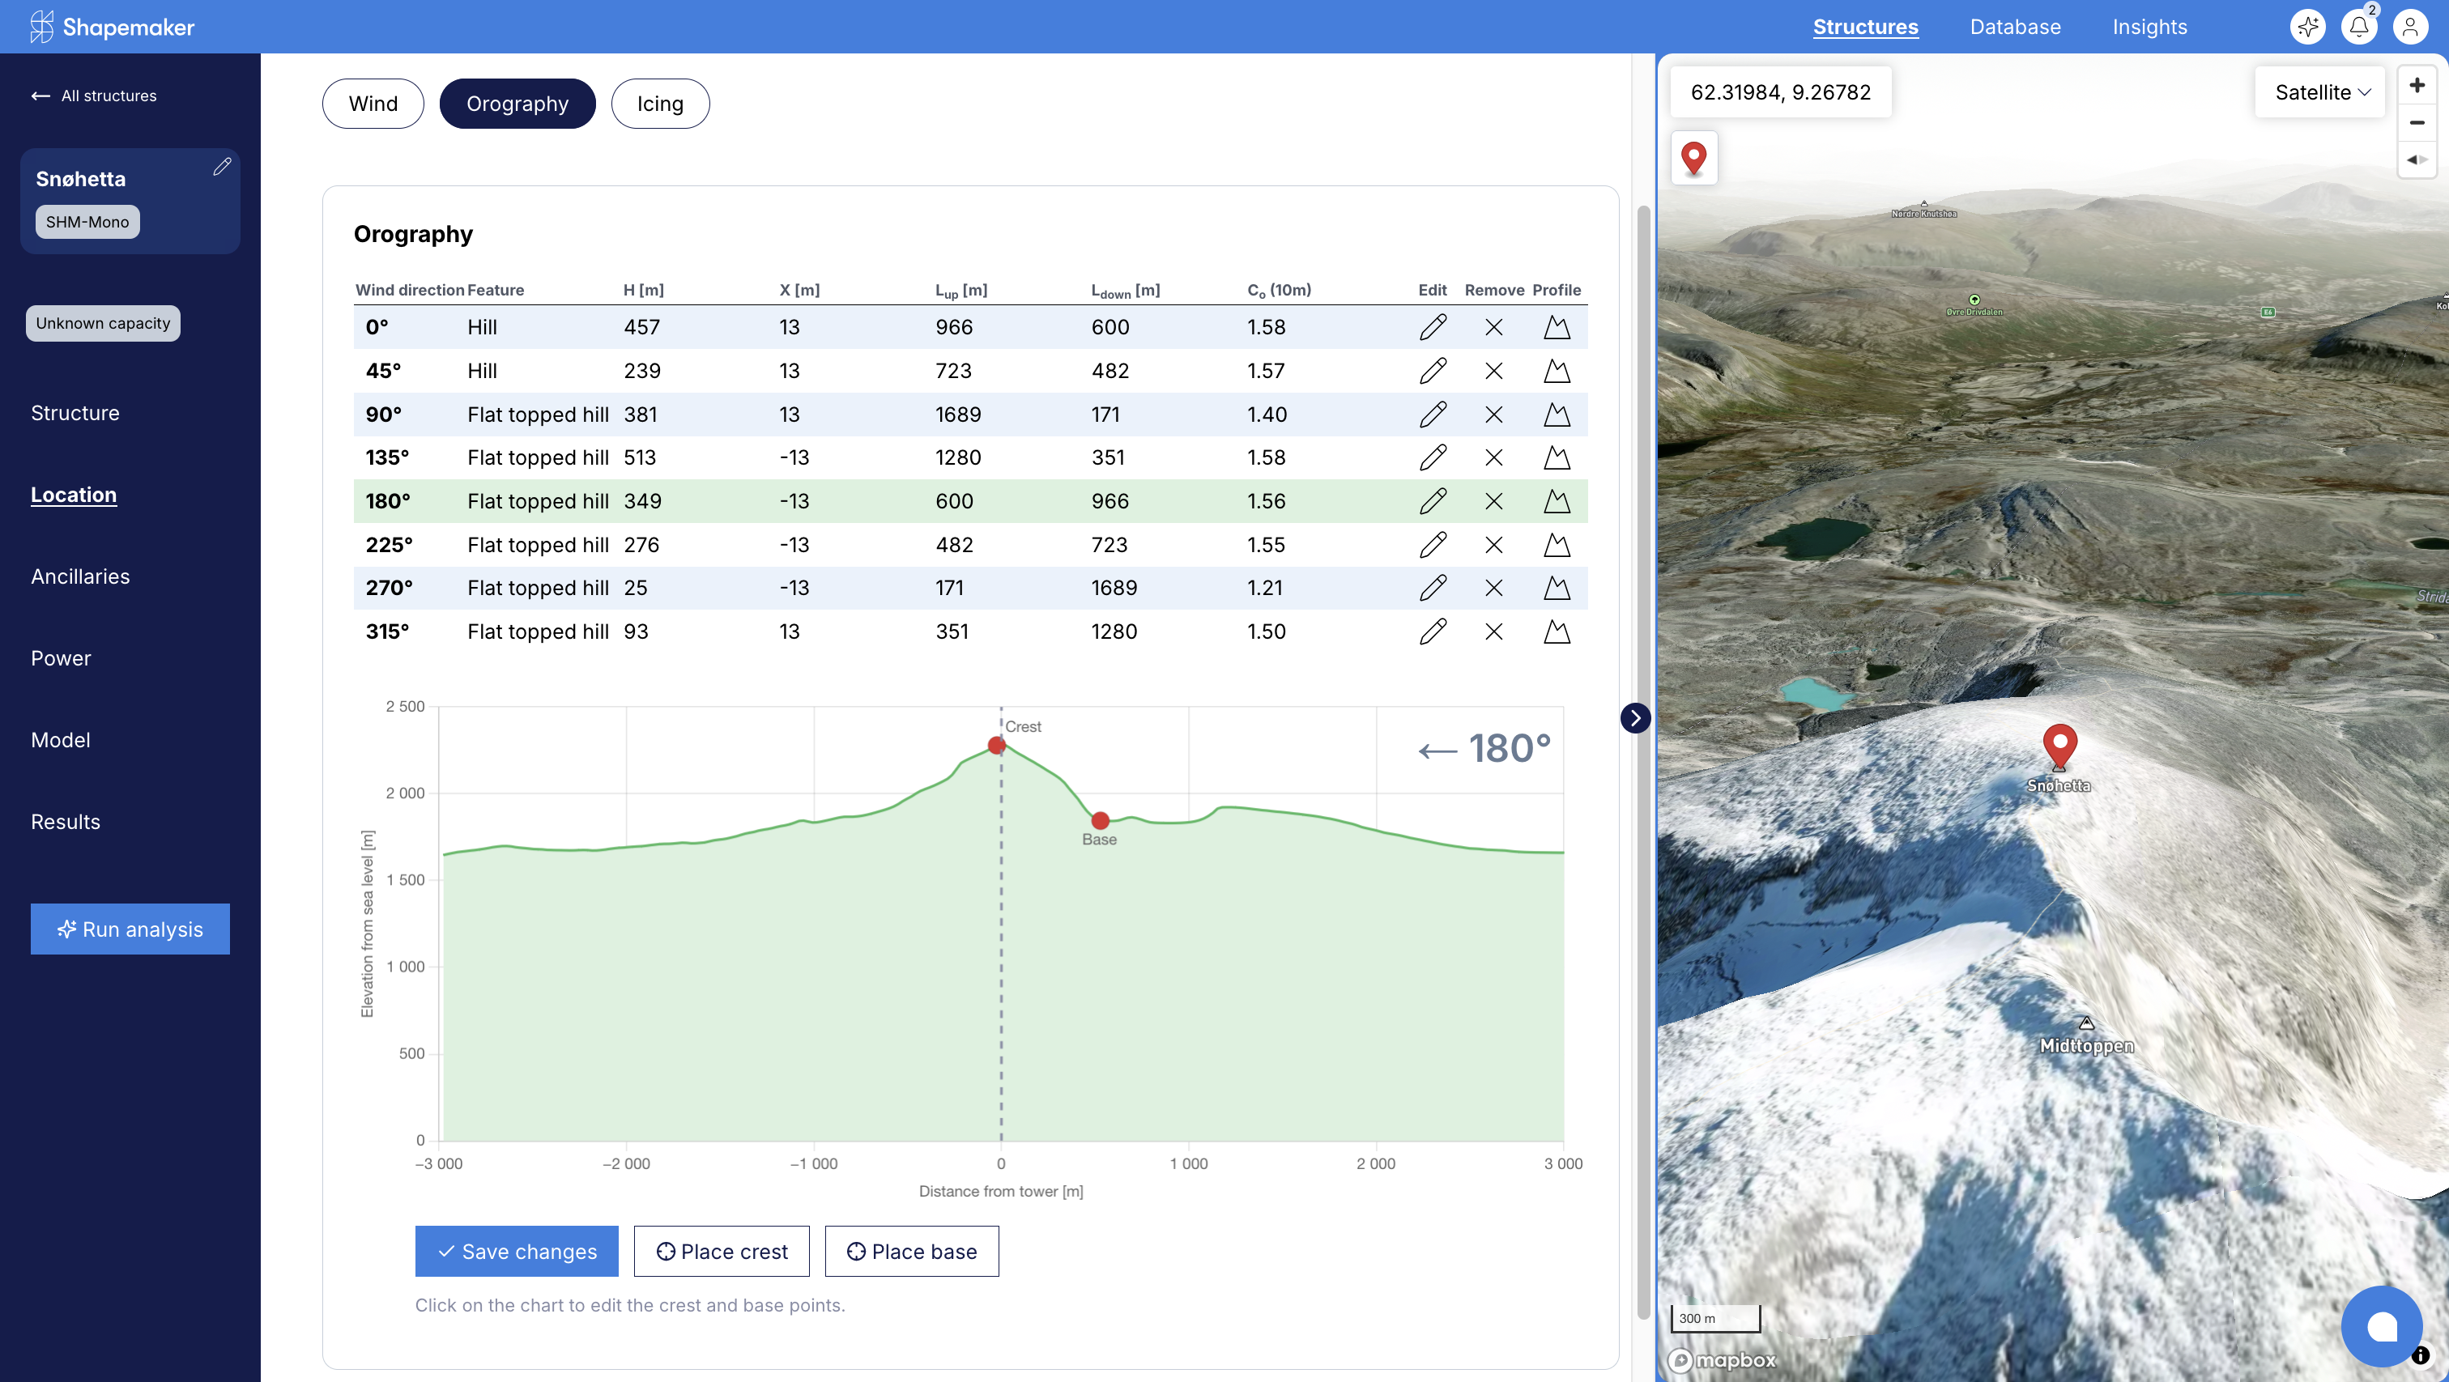Remove the 90° orography row

pos(1493,415)
